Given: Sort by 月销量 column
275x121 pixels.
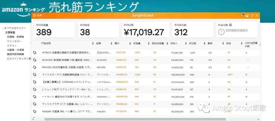Looking at the screenshot, I should pyautogui.click(x=148, y=43).
